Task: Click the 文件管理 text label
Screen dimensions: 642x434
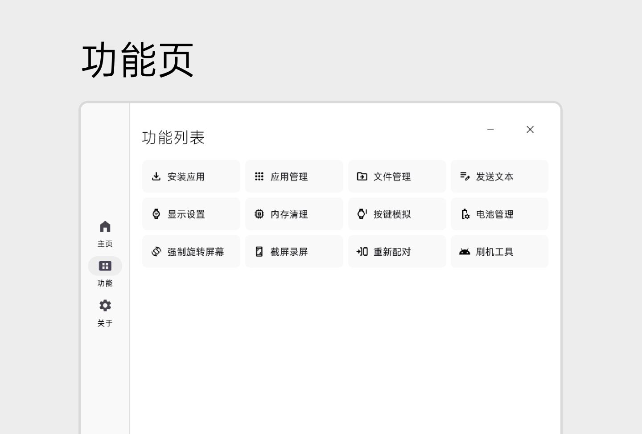Action: [392, 177]
